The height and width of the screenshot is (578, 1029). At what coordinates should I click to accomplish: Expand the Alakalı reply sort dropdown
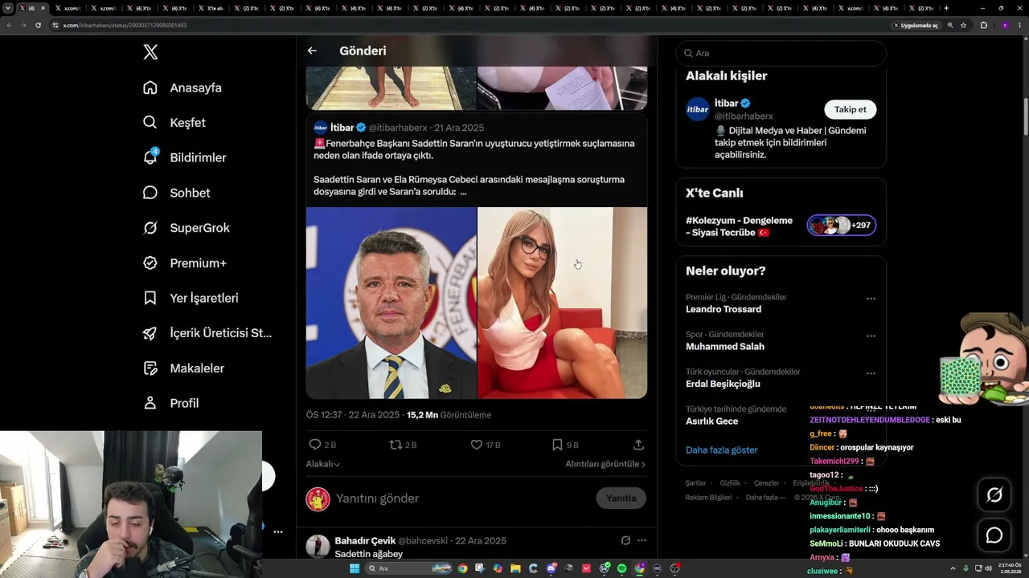coord(323,464)
